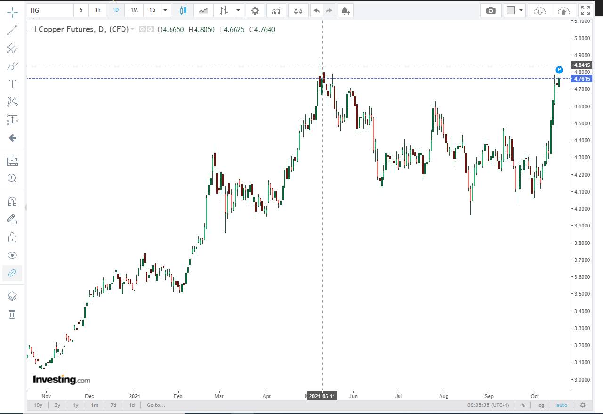603x414 pixels.
Task: Toggle the candlestick chart style
Action: (x=183, y=10)
